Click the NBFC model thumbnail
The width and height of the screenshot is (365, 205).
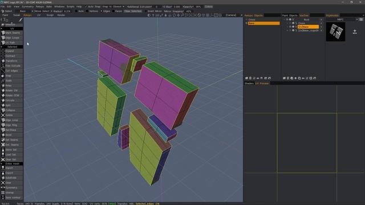click(x=335, y=32)
